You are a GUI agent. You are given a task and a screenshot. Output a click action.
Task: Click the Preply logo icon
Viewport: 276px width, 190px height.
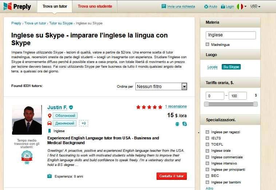coord(8,6)
